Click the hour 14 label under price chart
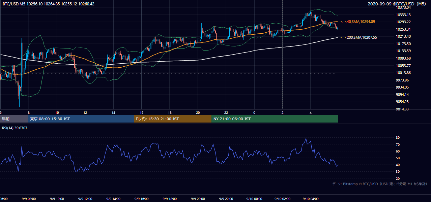The image size is (431, 202). coord(113,112)
